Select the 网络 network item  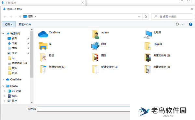[x=99, y=46]
